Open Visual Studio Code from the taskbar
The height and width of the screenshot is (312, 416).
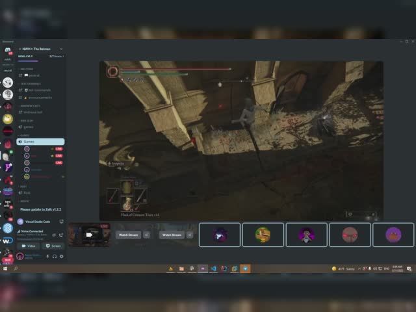click(x=213, y=268)
